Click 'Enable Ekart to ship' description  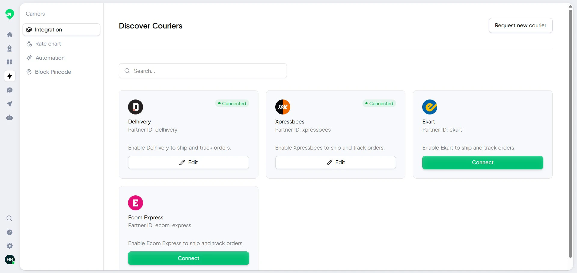click(x=469, y=148)
